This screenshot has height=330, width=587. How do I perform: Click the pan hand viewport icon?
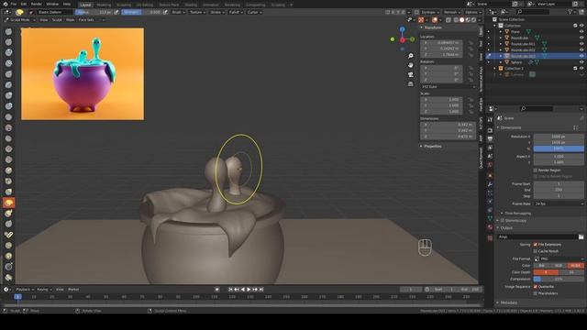(411, 65)
